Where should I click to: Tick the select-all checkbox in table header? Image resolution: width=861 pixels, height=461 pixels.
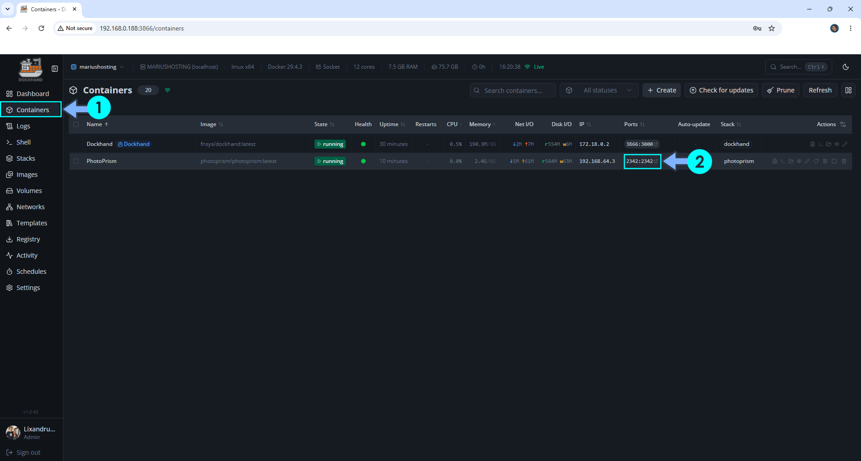(x=76, y=124)
